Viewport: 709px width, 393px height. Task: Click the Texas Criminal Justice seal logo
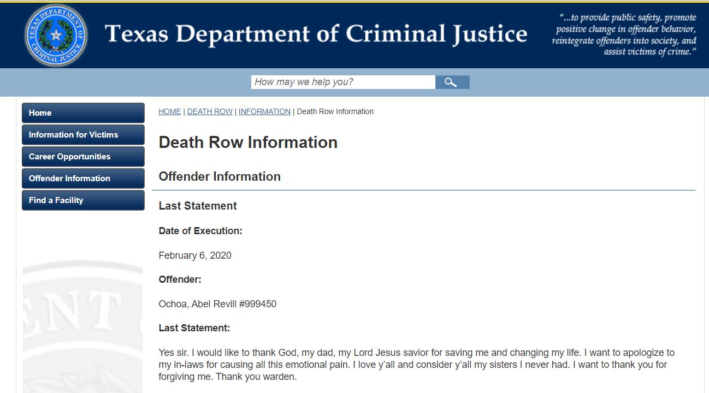pyautogui.click(x=56, y=35)
